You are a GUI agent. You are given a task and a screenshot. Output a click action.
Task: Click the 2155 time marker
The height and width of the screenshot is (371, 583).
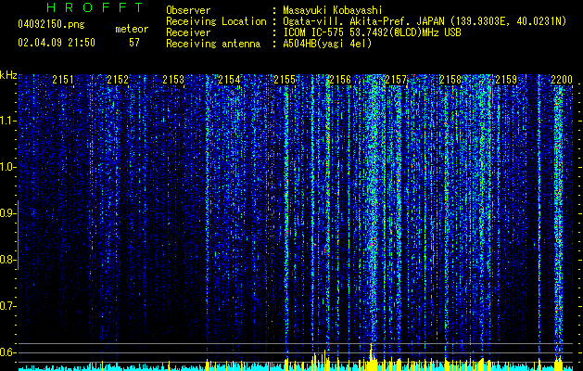click(x=285, y=80)
